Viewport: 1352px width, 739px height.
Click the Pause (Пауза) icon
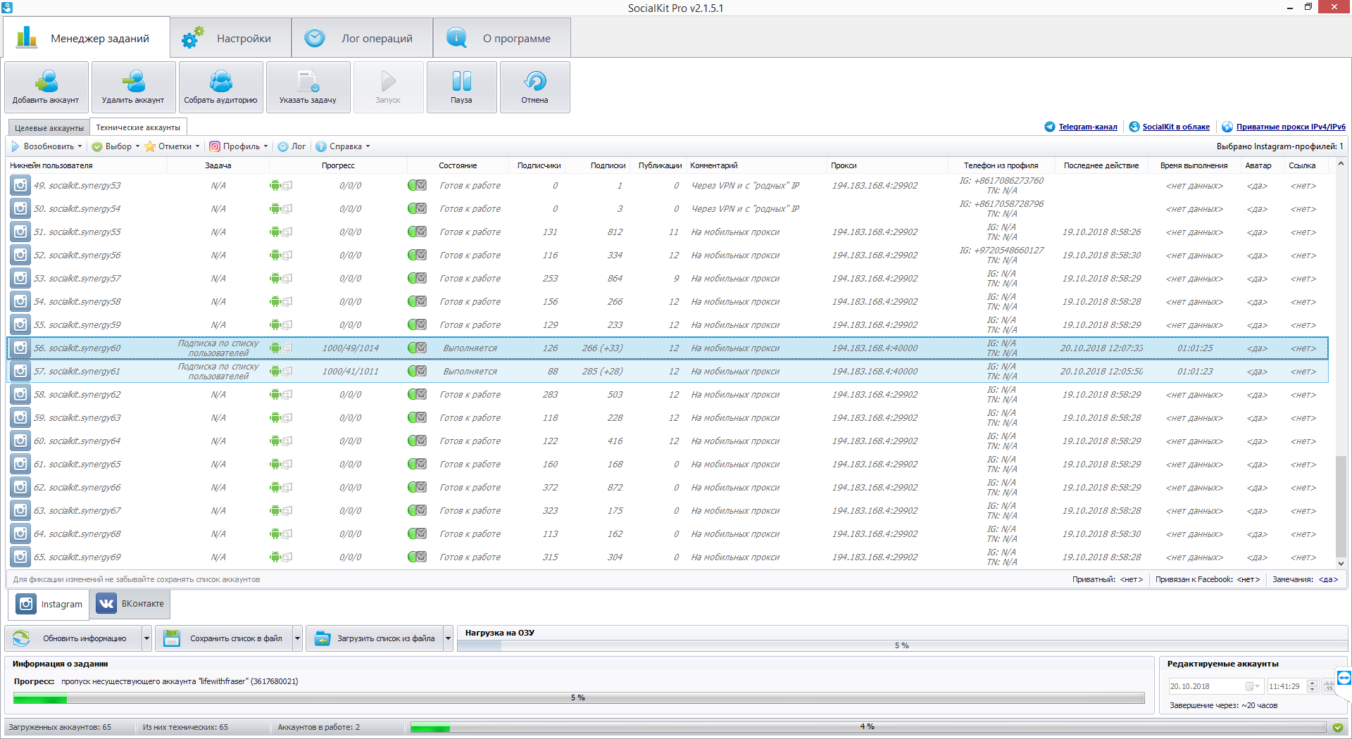coord(461,87)
